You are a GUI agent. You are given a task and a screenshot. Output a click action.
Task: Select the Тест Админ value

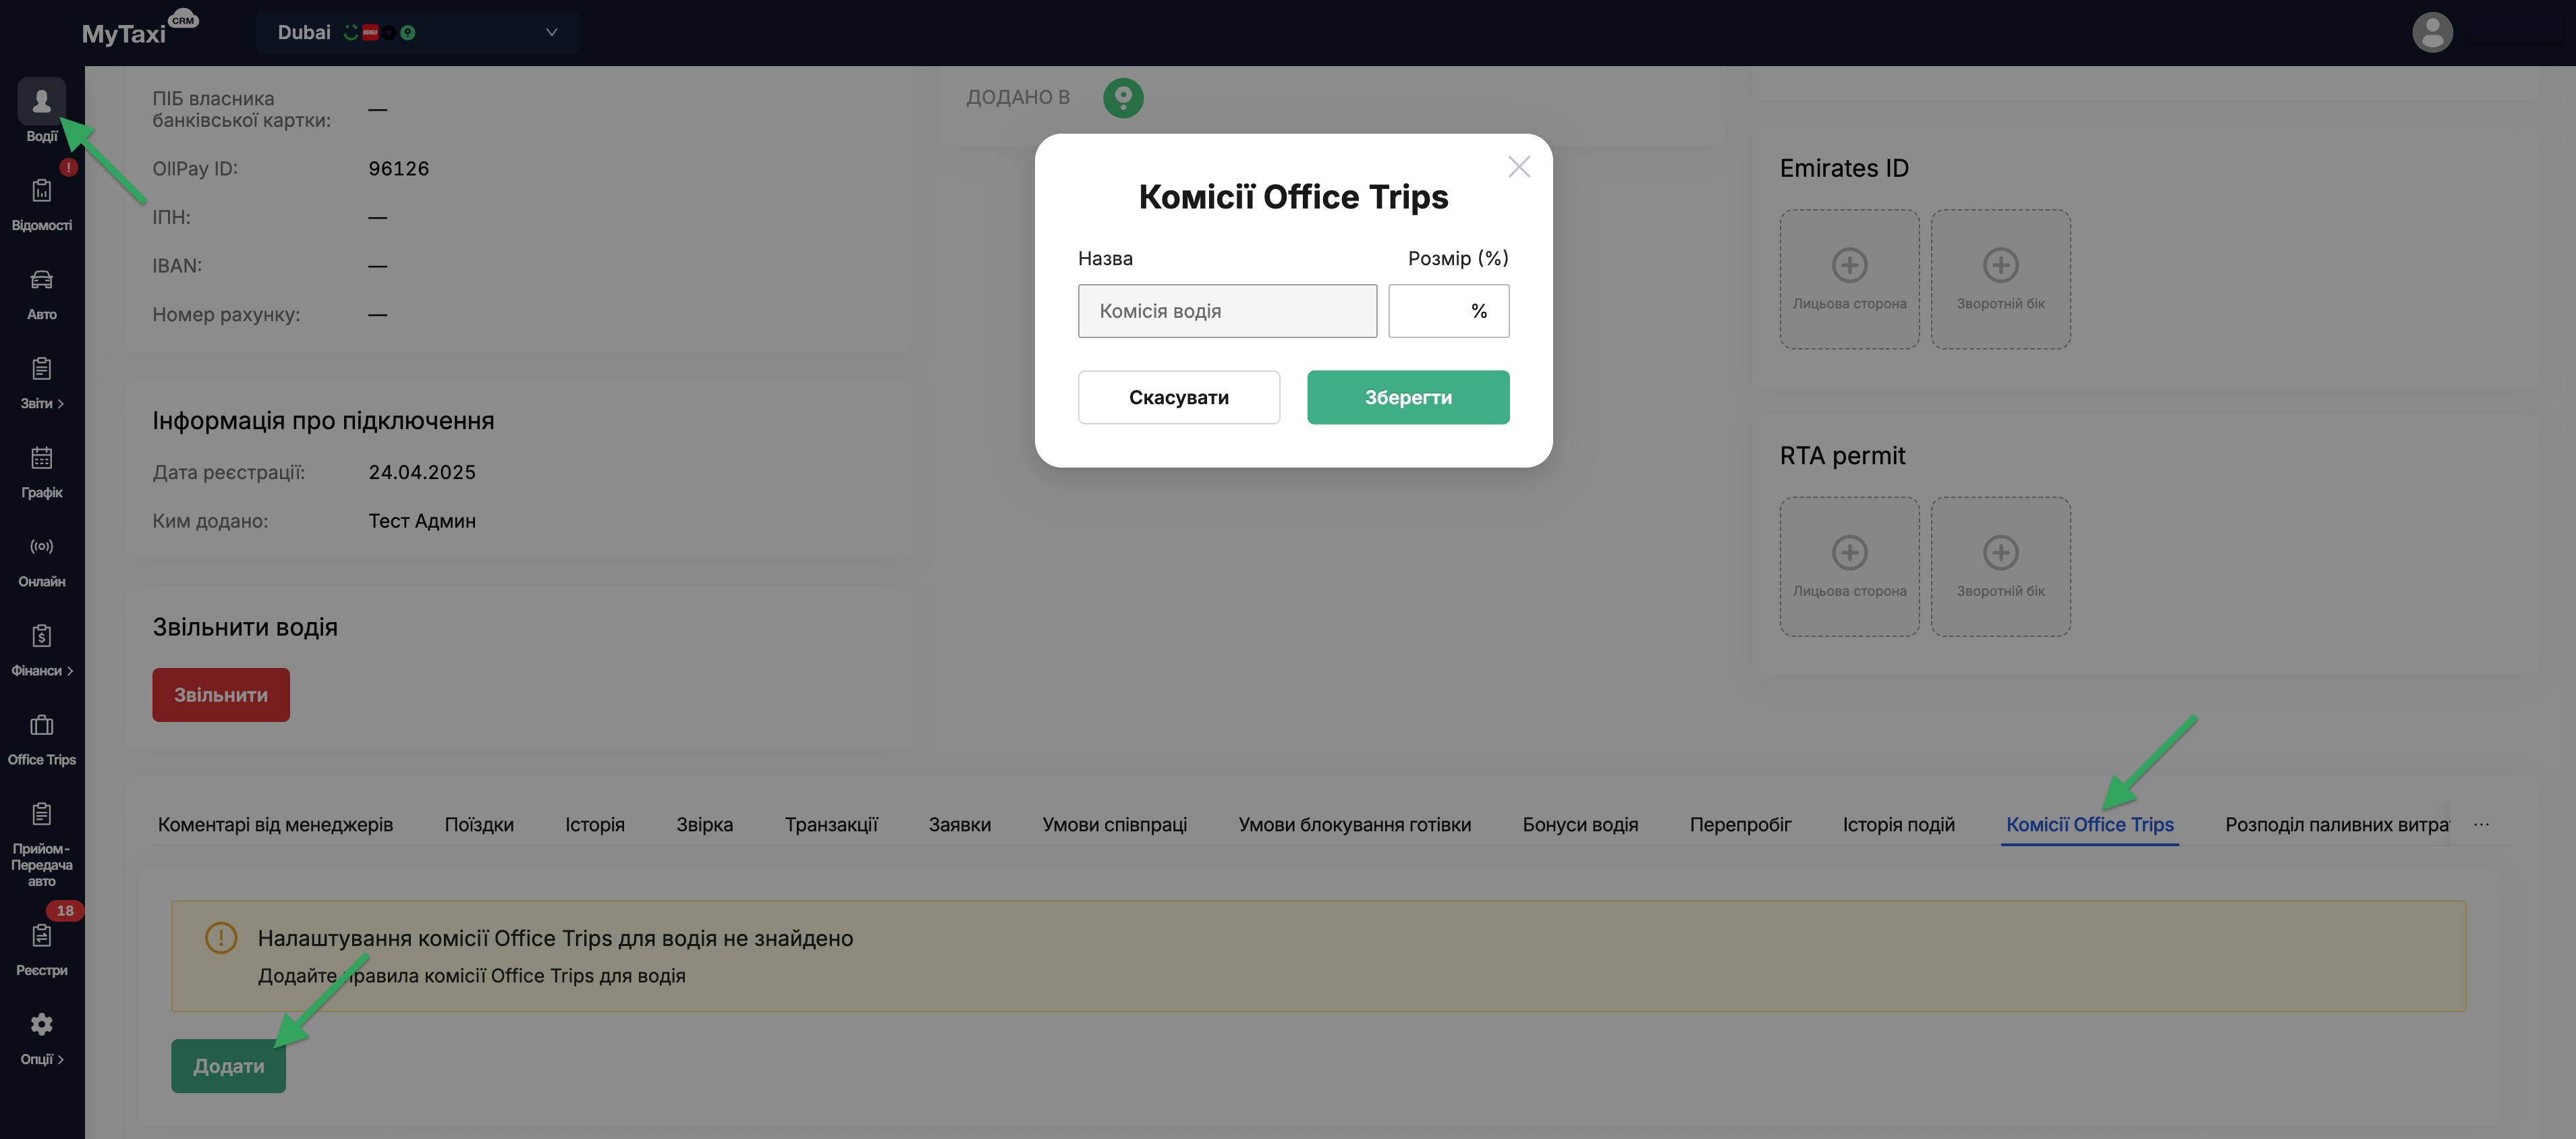(422, 520)
